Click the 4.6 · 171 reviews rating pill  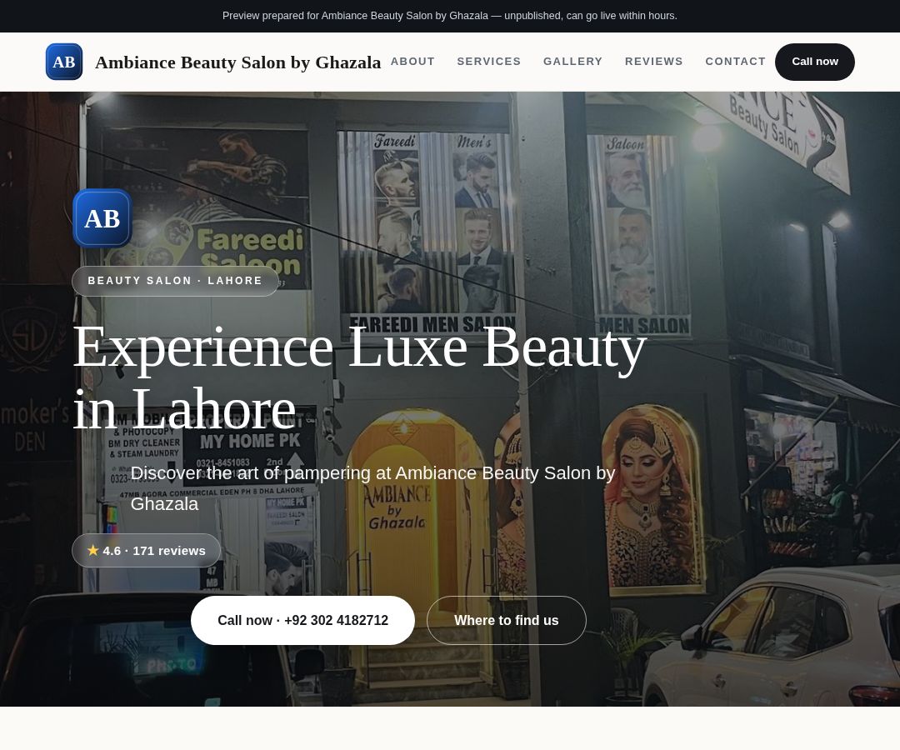[x=147, y=550]
